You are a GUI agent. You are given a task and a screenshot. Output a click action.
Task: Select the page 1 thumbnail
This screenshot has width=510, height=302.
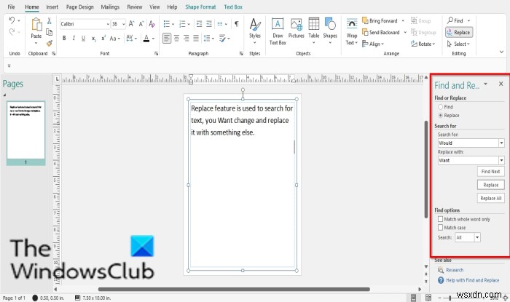pyautogui.click(x=25, y=133)
